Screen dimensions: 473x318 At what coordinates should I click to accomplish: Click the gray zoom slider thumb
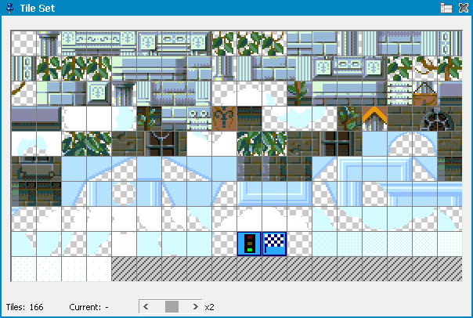pos(172,307)
